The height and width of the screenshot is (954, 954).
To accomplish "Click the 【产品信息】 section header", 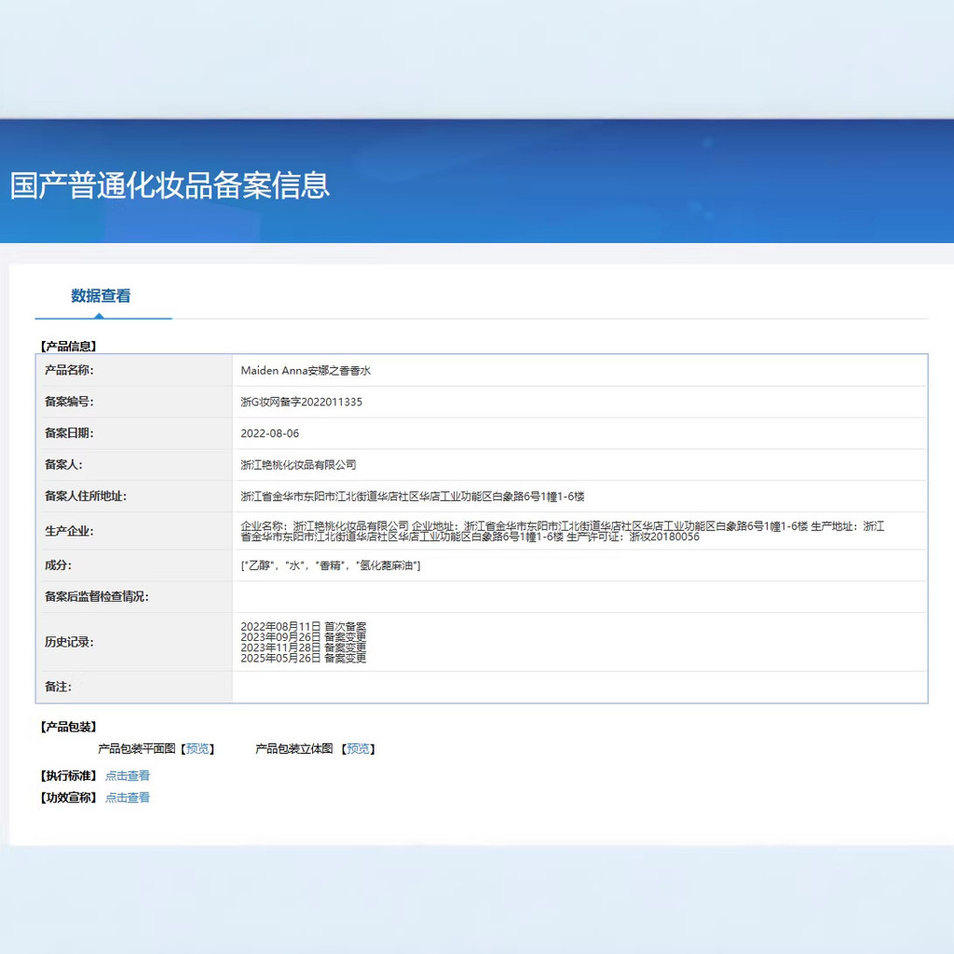I will click(x=68, y=347).
